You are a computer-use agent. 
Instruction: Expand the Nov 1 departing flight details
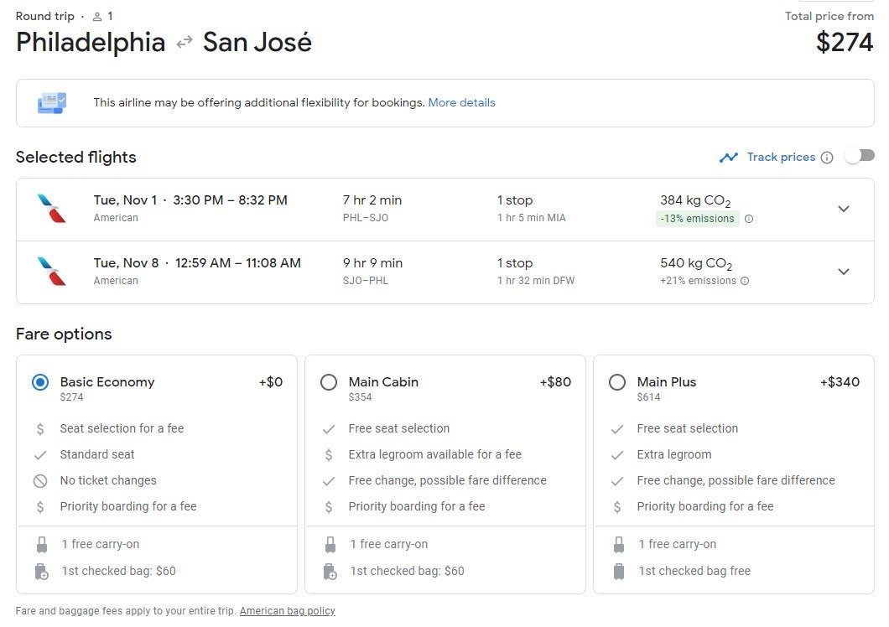pos(844,209)
